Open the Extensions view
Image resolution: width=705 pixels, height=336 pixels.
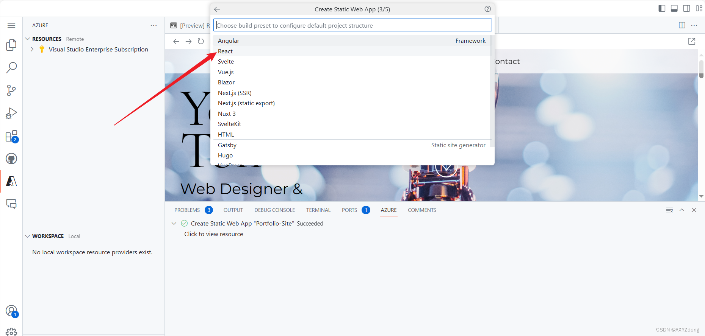click(11, 136)
